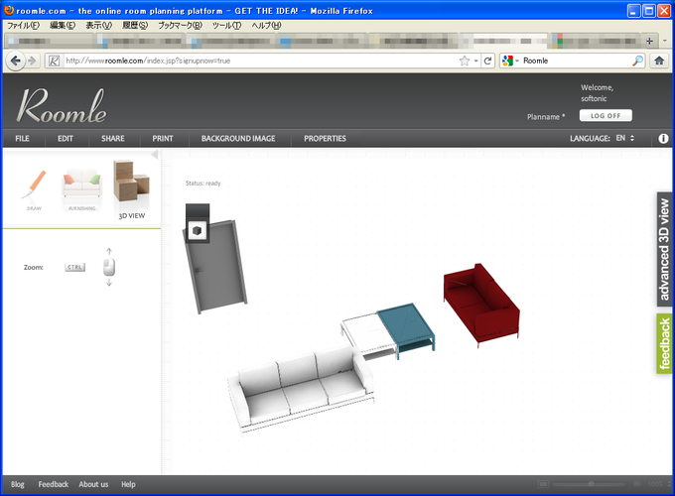Image resolution: width=675 pixels, height=496 pixels.
Task: Open 履歴(S) menu
Action: (135, 26)
